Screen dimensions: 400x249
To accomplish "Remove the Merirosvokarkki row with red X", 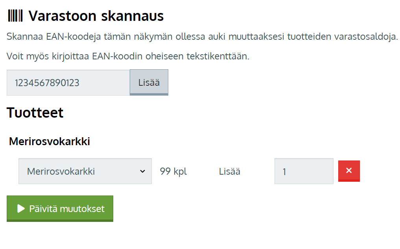I will (349, 171).
